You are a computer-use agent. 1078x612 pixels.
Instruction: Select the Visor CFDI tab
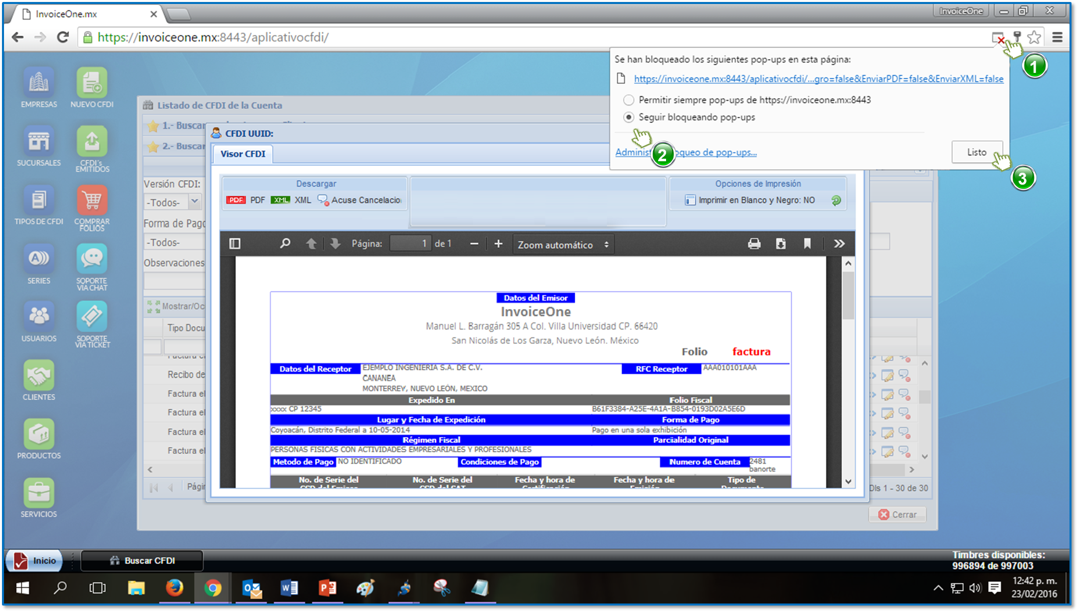point(243,154)
